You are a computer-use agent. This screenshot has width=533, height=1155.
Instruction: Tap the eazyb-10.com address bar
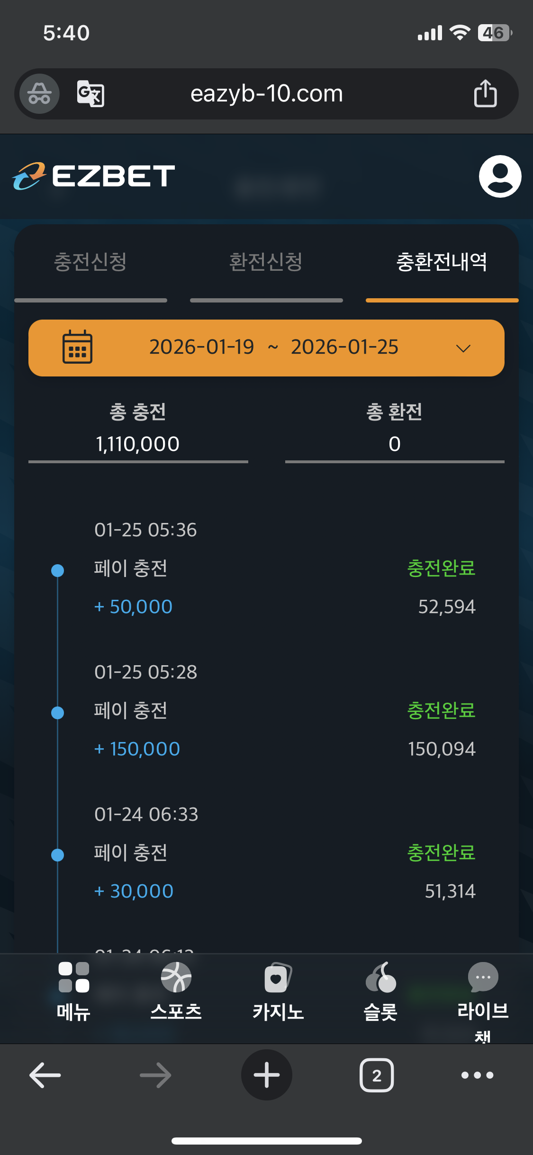tap(266, 94)
